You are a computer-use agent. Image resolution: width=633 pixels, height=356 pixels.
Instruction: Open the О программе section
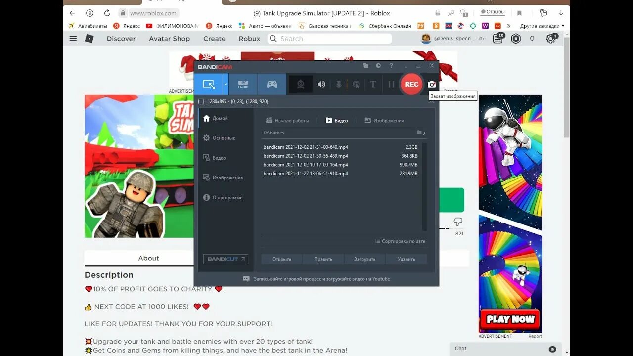tap(223, 198)
